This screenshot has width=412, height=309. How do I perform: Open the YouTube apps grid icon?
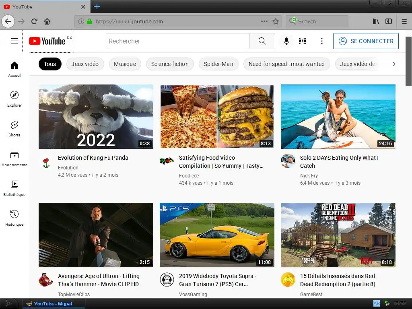pyautogui.click(x=303, y=41)
